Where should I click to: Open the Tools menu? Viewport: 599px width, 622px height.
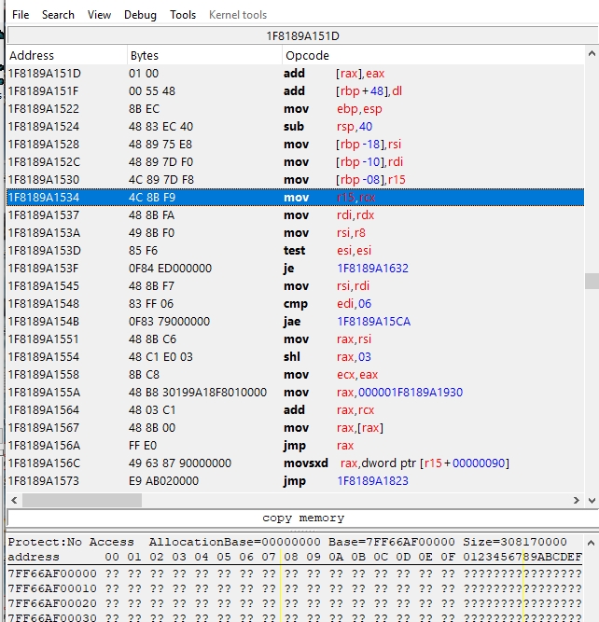click(183, 15)
